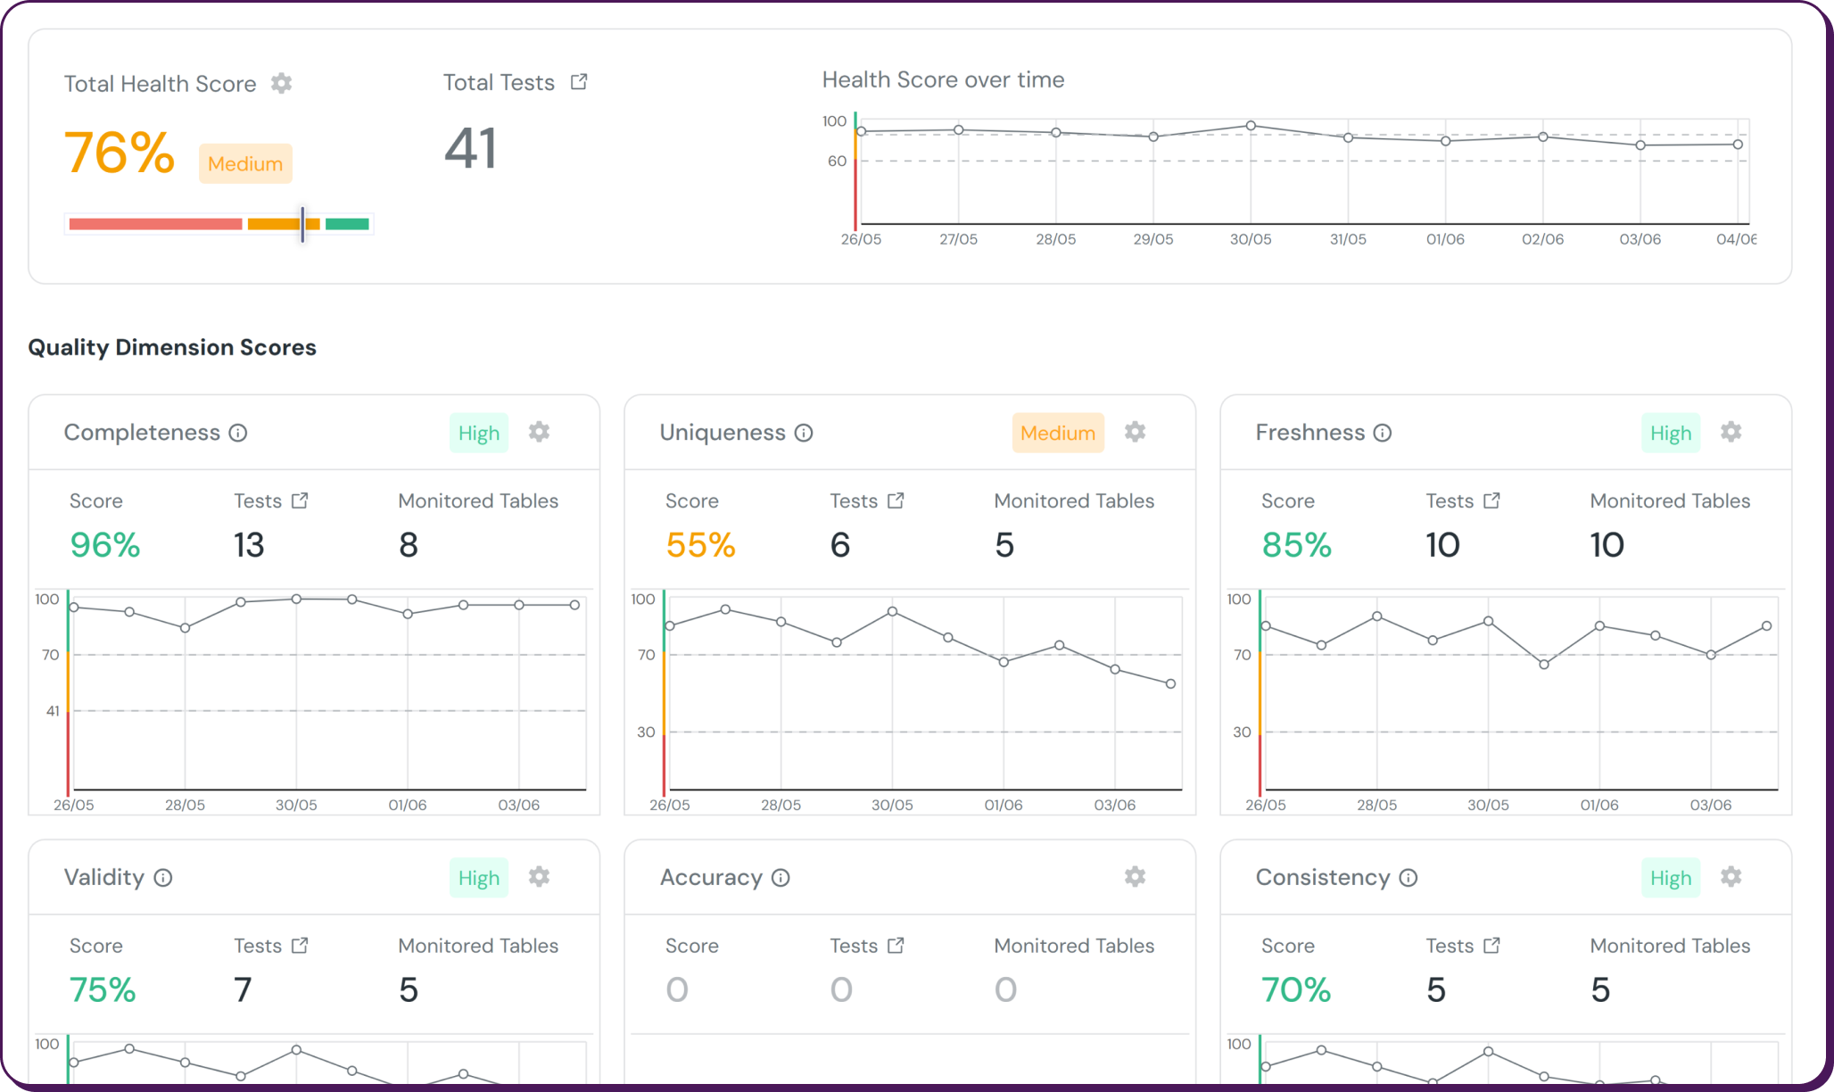1834x1092 pixels.
Task: Click the Medium health score badge
Action: tap(245, 164)
